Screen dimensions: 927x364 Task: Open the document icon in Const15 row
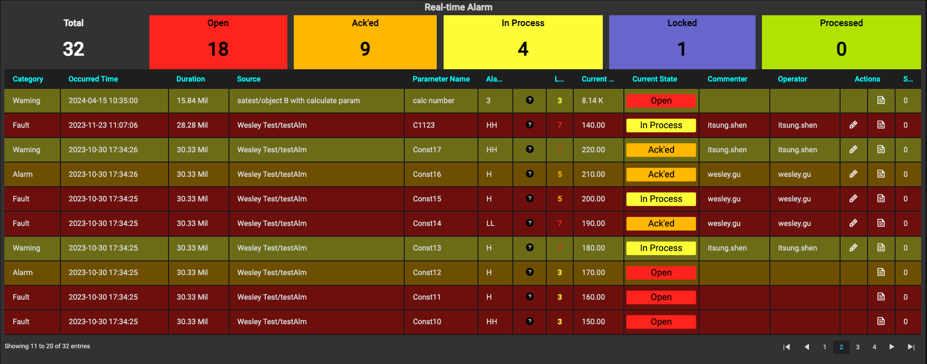pyautogui.click(x=881, y=198)
